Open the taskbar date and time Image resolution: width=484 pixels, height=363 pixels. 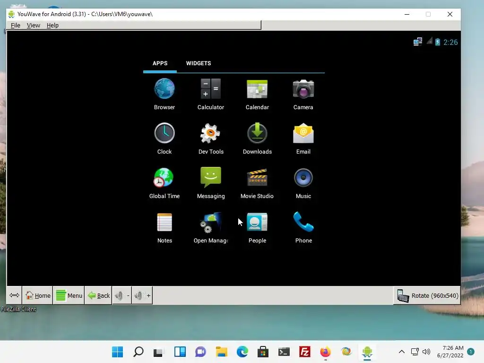450,352
